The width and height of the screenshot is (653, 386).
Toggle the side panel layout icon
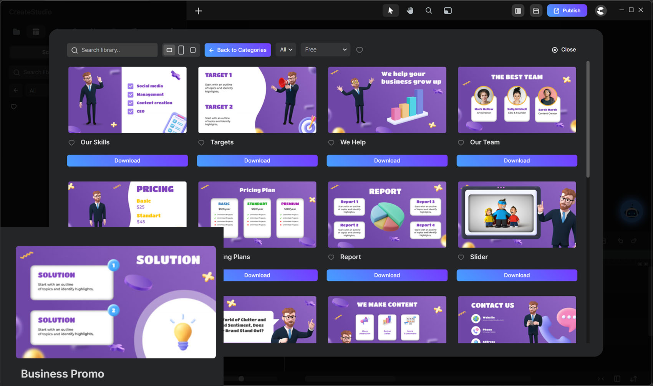(x=518, y=11)
